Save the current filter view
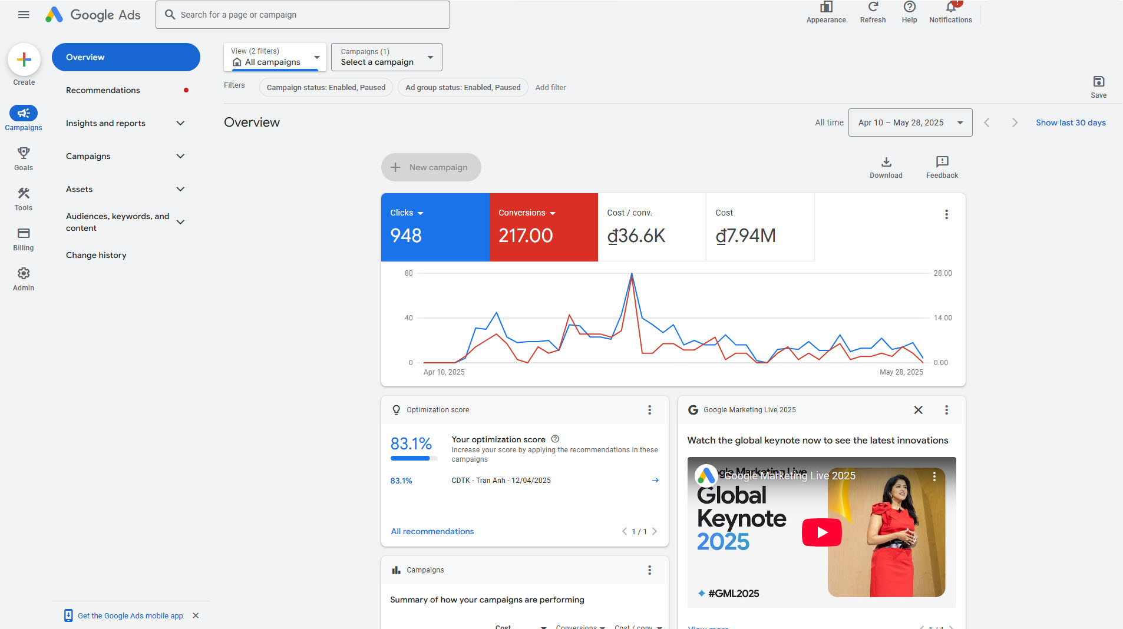 (1098, 87)
